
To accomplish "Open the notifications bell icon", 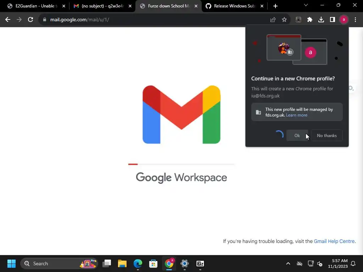I will coord(353,263).
